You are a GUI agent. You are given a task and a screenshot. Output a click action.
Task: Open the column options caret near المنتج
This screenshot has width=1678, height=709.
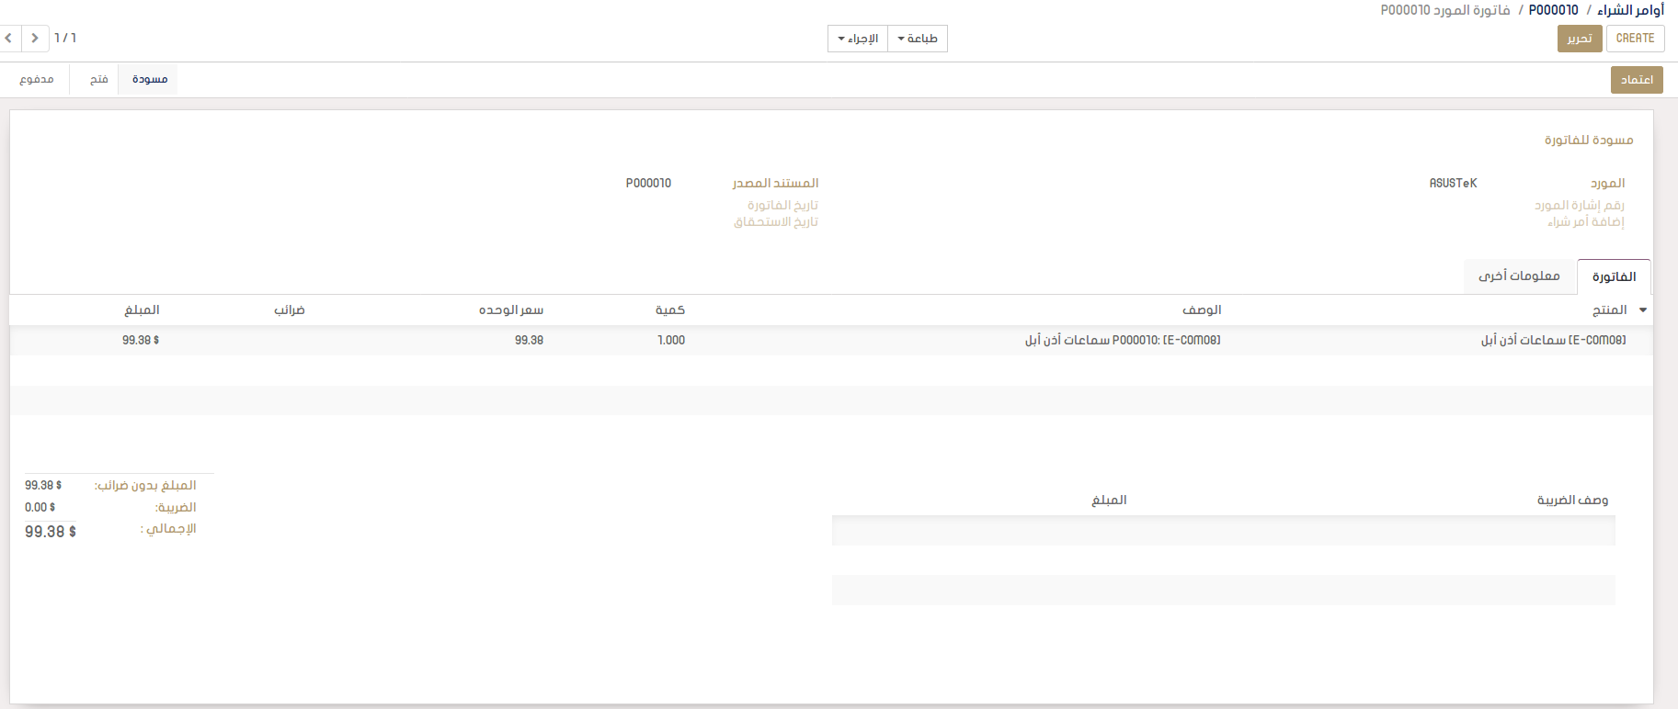(1643, 310)
